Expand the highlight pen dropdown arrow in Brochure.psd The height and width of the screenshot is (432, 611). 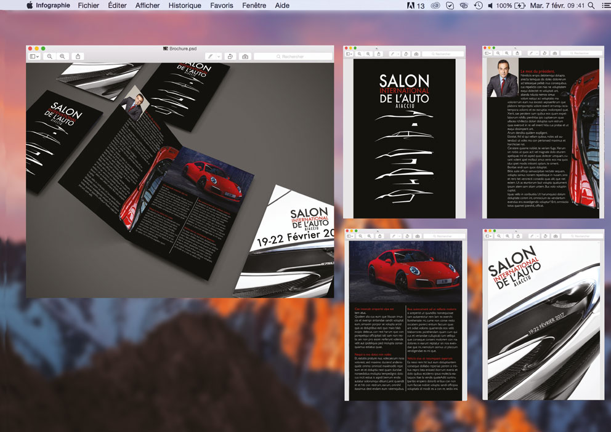[x=218, y=57]
